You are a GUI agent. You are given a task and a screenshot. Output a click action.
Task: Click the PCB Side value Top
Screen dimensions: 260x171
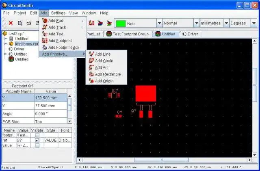51,121
